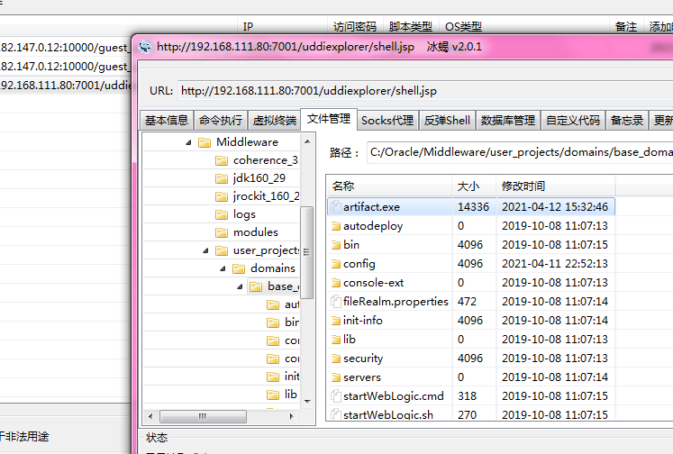This screenshot has width=673, height=454.
Task: Click the coherence_3 folder icon
Action: point(222,161)
